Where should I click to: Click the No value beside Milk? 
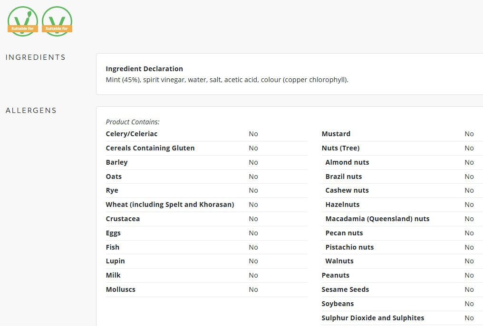(x=253, y=275)
